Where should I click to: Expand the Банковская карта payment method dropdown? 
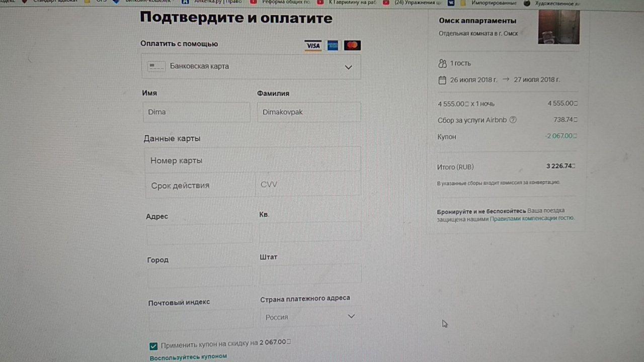(x=348, y=67)
